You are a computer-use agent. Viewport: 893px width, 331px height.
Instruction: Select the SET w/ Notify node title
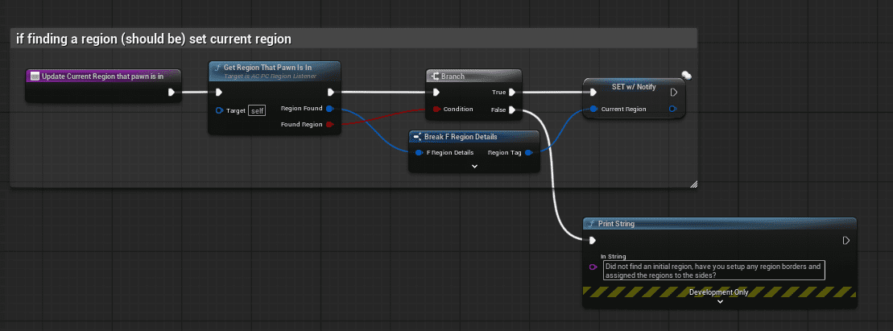click(x=633, y=87)
